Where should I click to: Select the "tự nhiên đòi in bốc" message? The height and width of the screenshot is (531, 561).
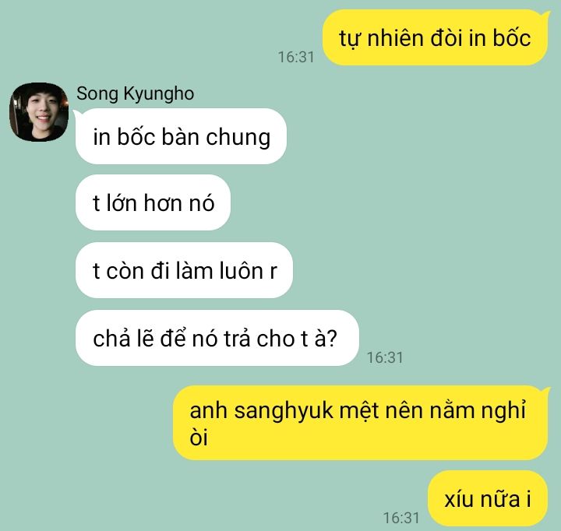pyautogui.click(x=435, y=37)
